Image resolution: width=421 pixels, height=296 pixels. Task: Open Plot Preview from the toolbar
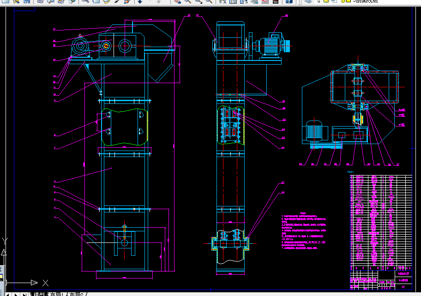point(50,1)
